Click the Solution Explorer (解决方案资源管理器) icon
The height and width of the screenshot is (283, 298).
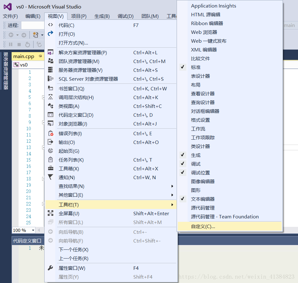[x=51, y=52]
